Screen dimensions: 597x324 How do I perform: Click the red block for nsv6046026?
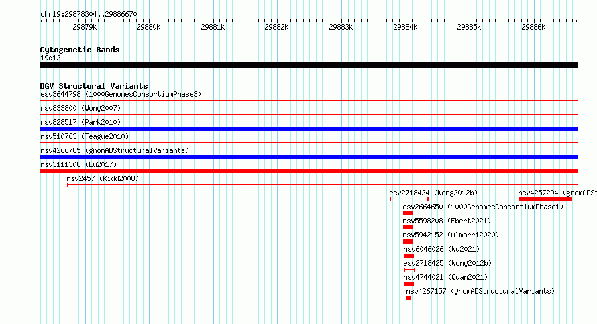[409, 256]
